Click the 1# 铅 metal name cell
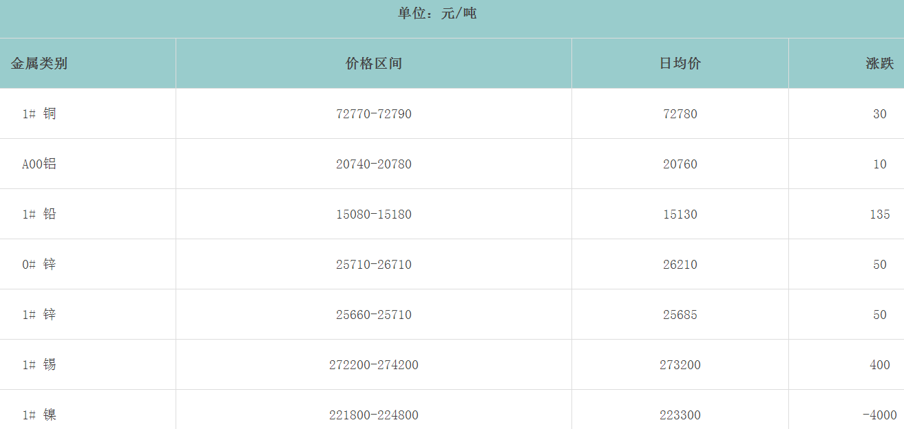 39,214
